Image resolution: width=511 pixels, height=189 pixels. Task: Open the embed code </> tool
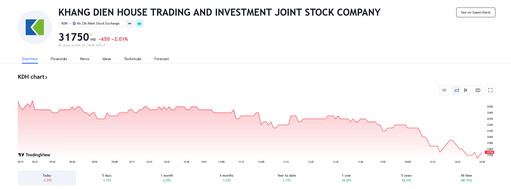444,90
